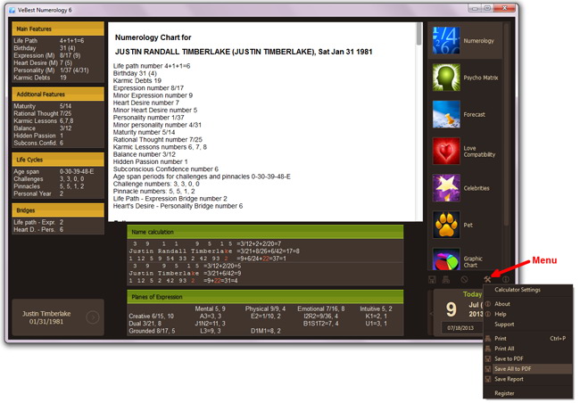580x403 pixels.
Task: Click 'Mental 5, 9' in Planes of Expression
Action: pos(210,308)
